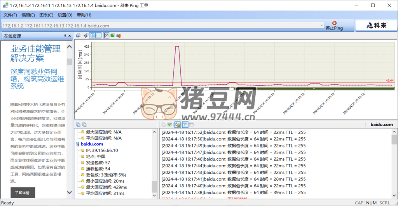
Task: Toggle the auto-scroll lock icon in log toolbar
Action: point(177,125)
